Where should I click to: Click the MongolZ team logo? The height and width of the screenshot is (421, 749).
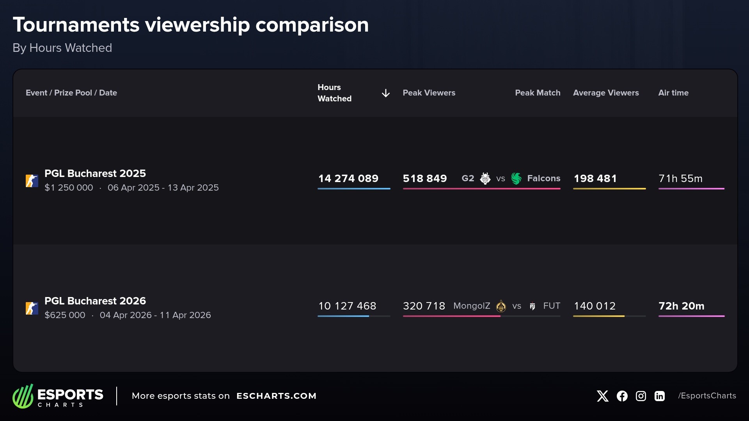(501, 306)
